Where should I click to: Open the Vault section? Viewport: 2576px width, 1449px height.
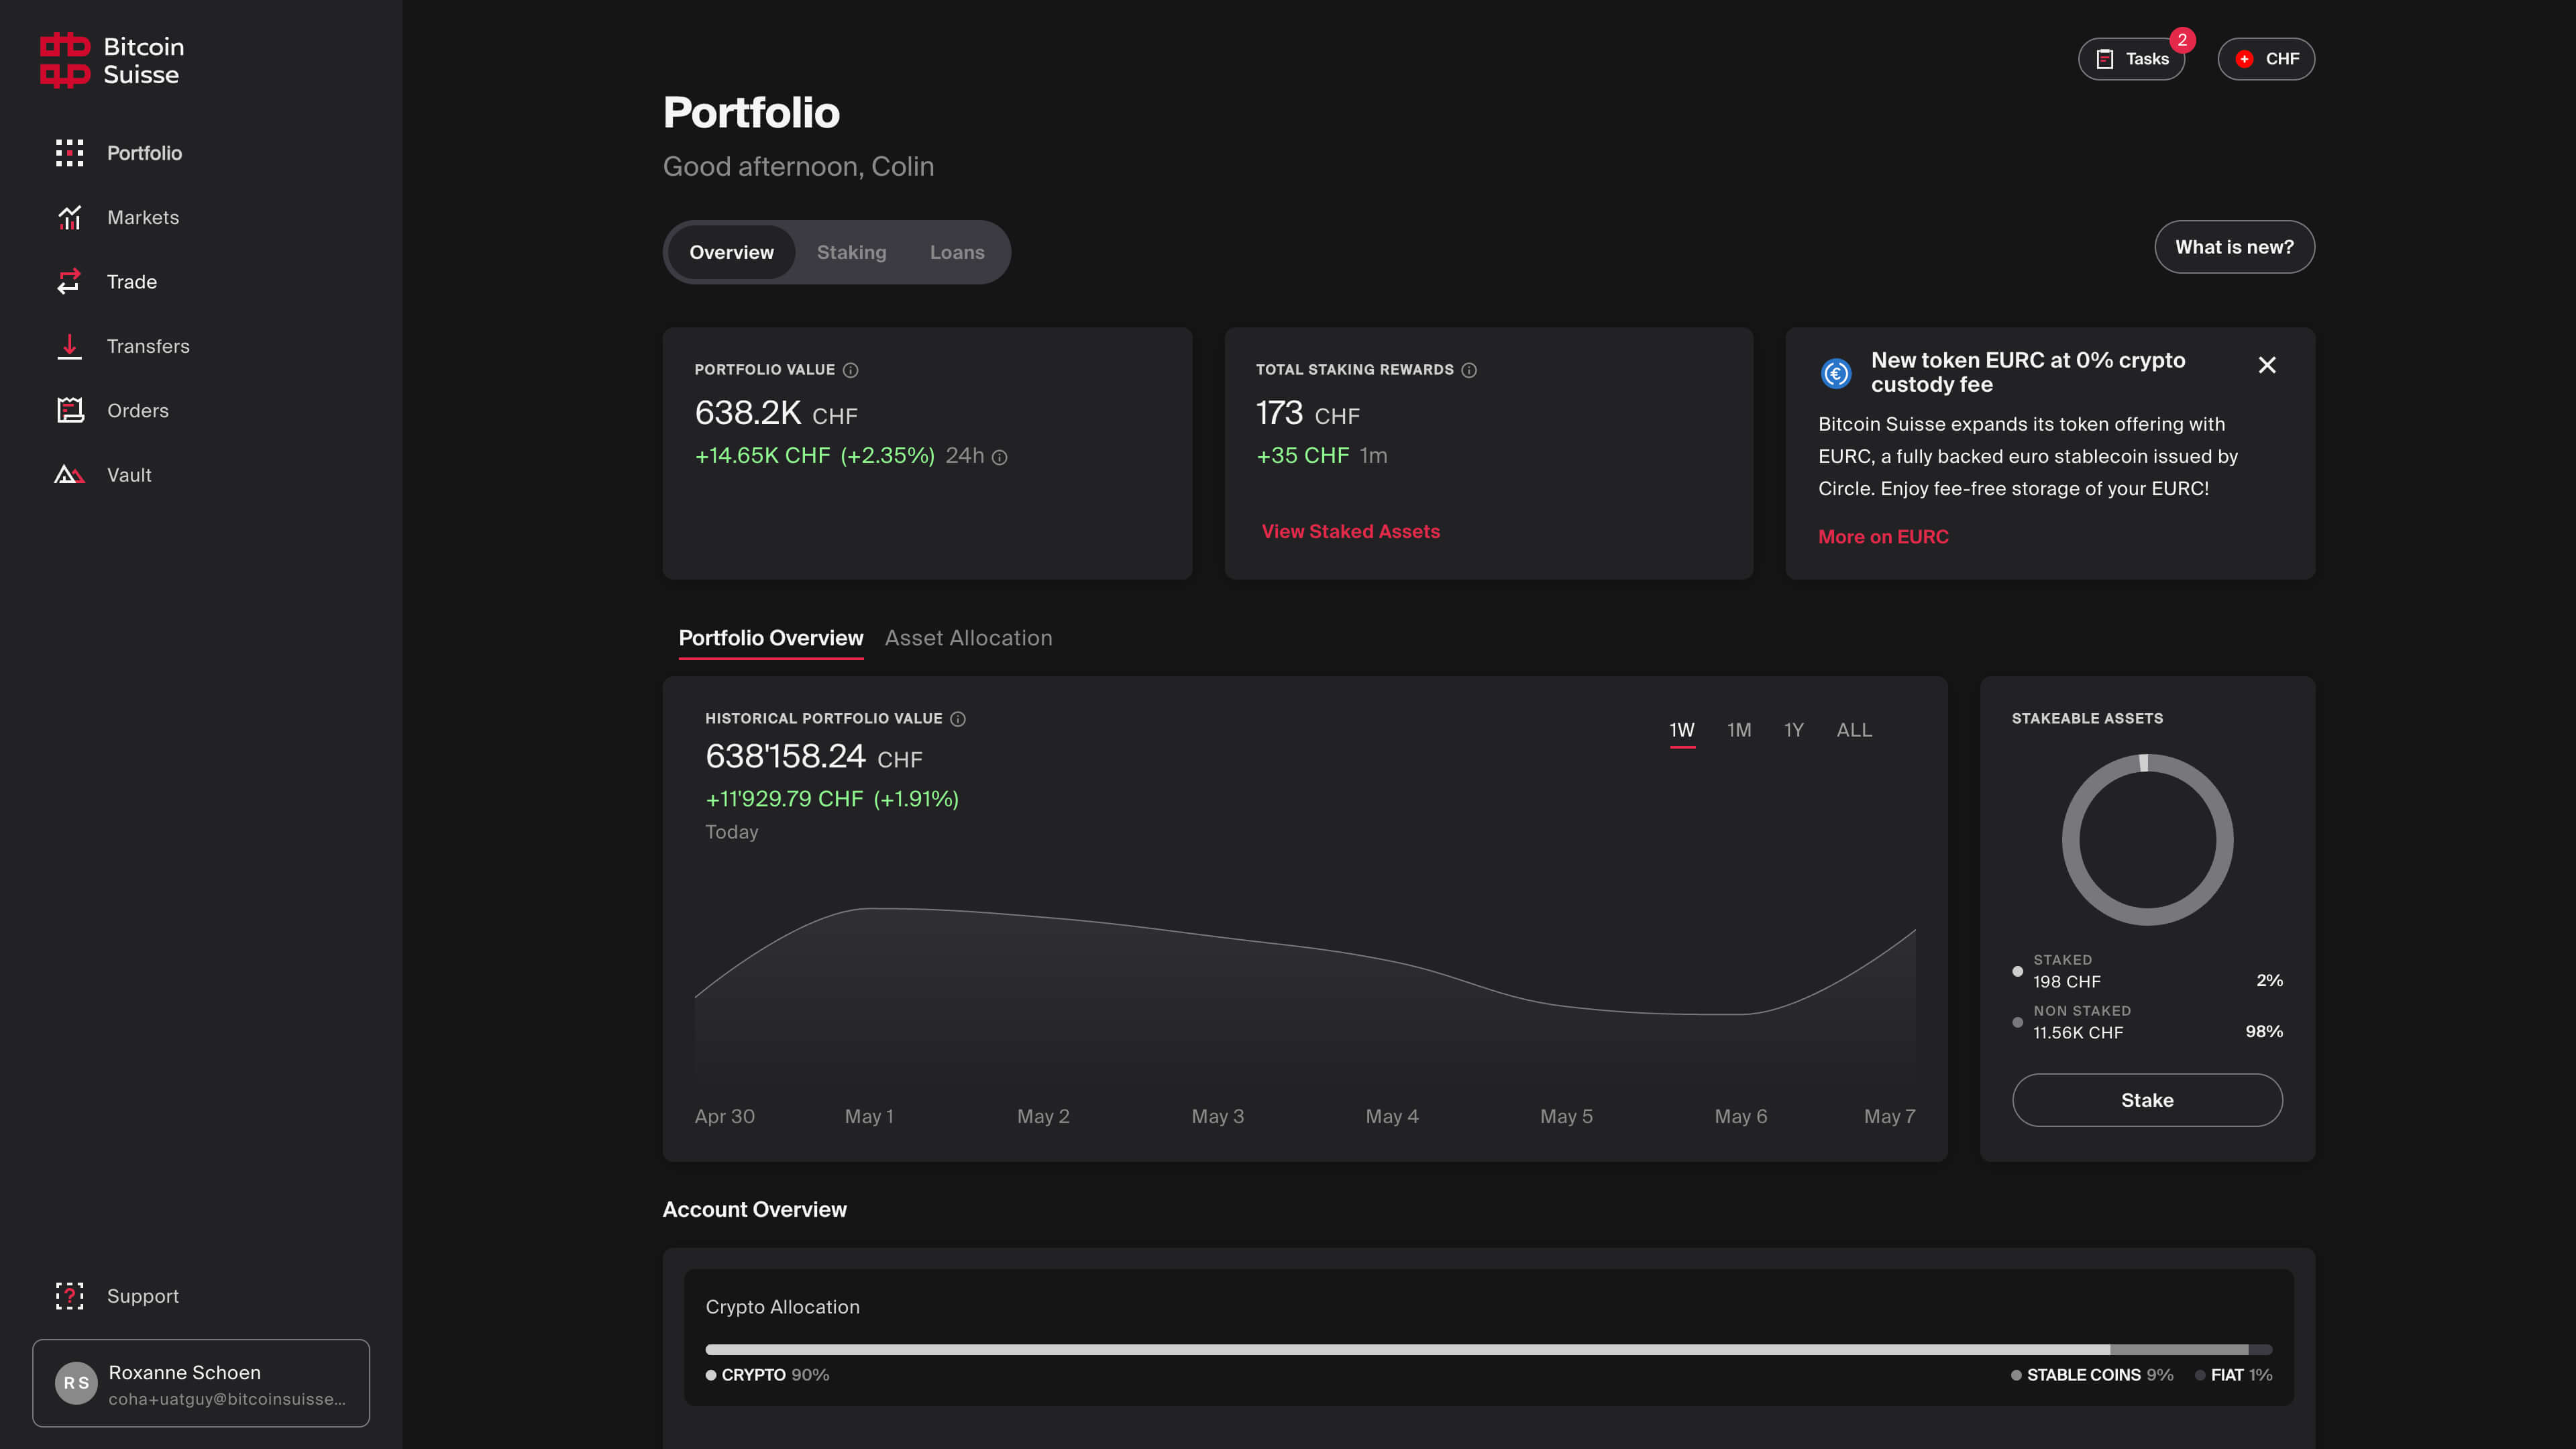[x=129, y=475]
